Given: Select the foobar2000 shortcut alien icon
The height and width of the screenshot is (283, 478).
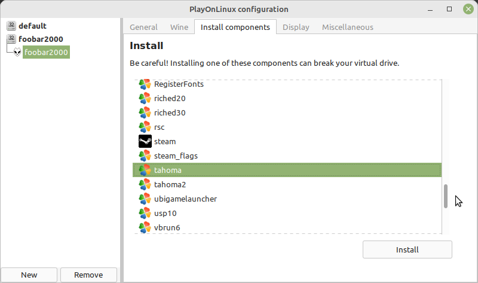Looking at the screenshot, I should 17,52.
